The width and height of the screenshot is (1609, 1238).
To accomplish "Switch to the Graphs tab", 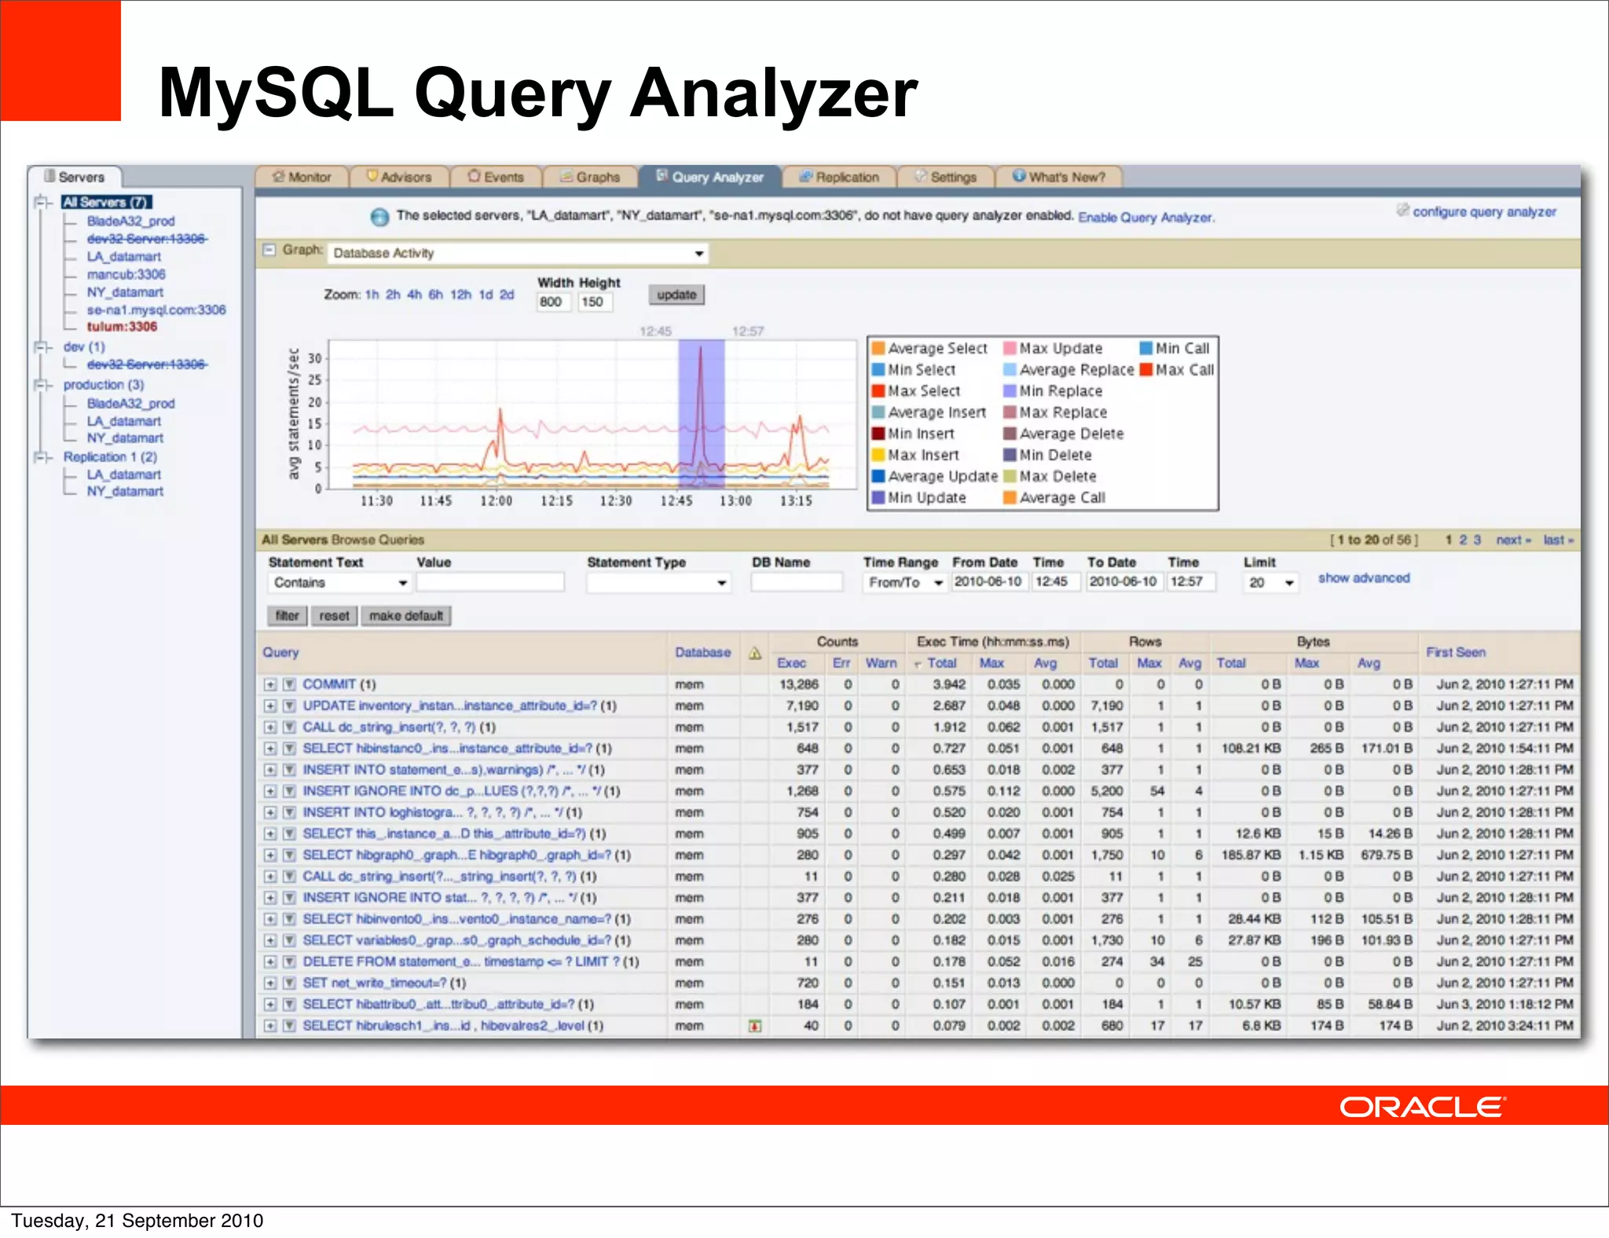I will tap(590, 177).
